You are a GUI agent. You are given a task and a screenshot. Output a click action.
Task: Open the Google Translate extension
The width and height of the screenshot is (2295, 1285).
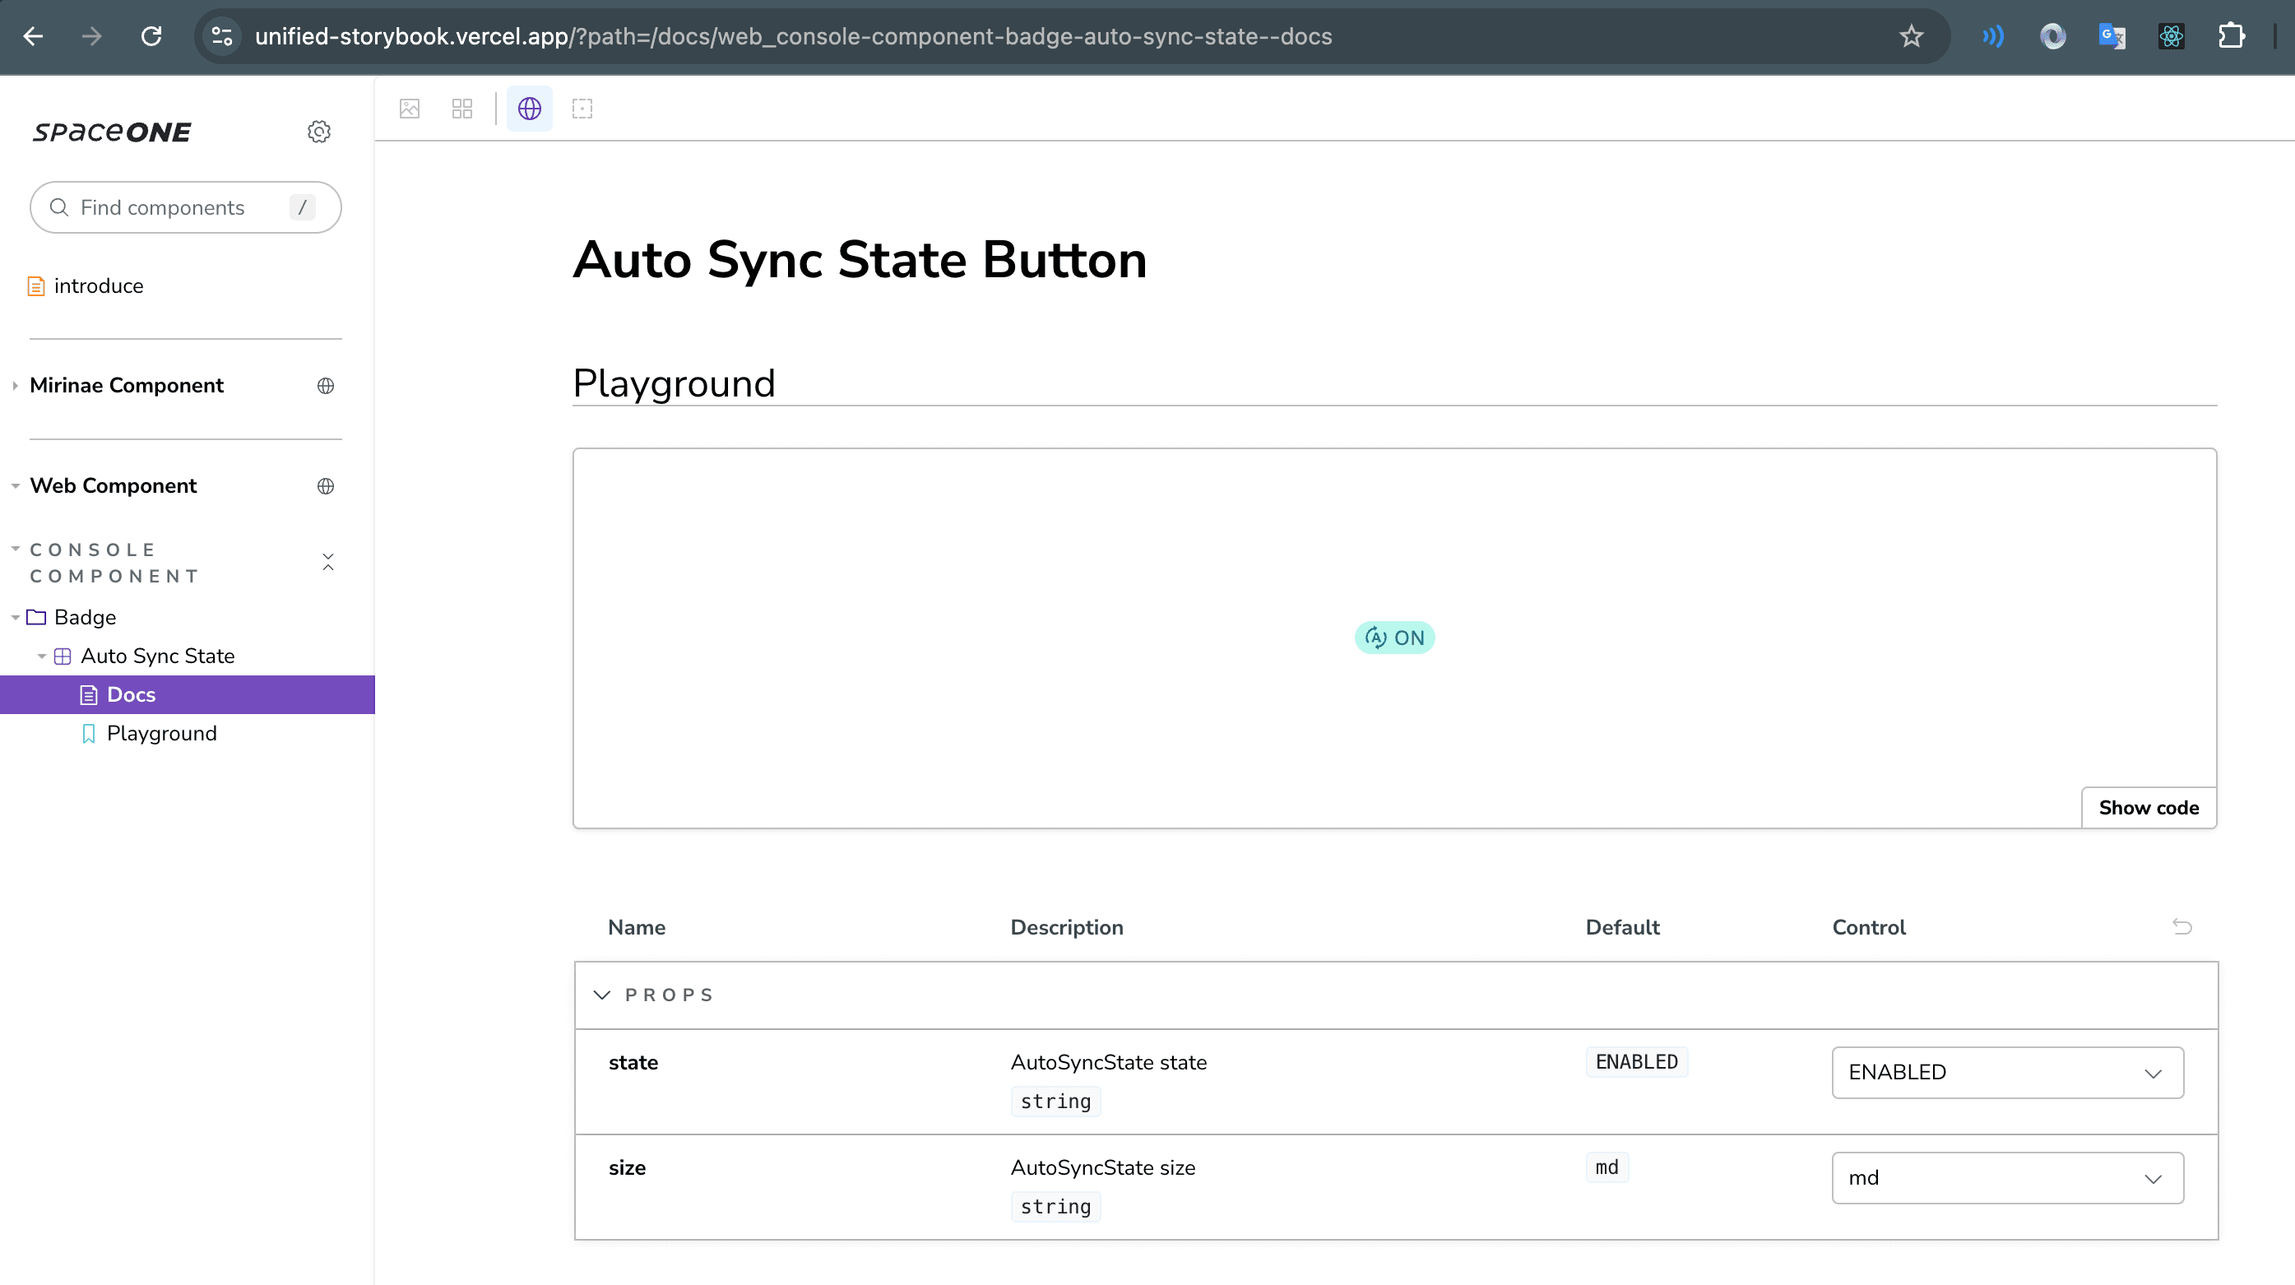[x=2112, y=36]
